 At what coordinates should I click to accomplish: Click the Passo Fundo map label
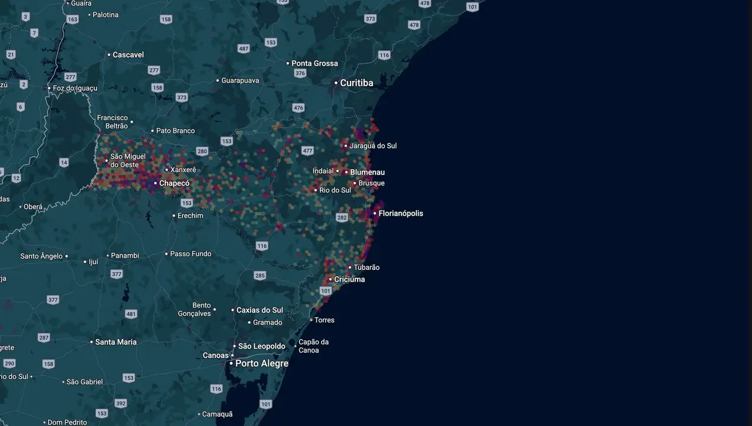point(191,254)
